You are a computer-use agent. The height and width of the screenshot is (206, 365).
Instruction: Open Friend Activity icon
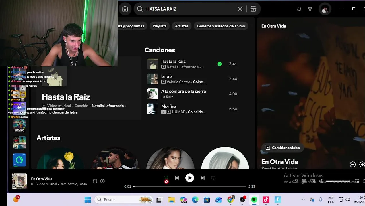click(310, 9)
